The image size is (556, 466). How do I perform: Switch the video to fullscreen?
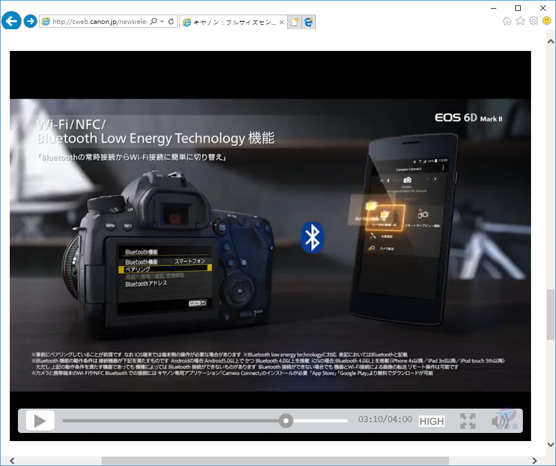coord(467,421)
